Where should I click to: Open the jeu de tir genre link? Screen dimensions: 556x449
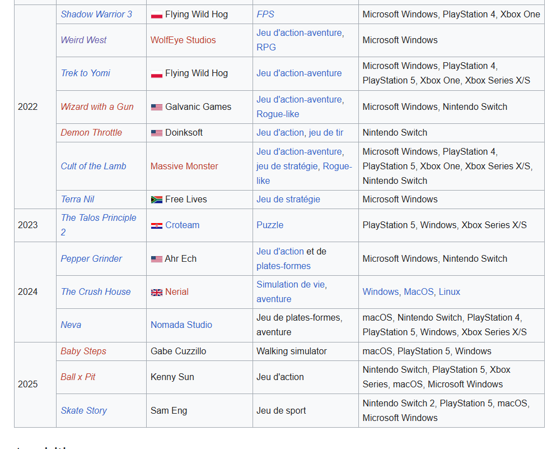click(326, 133)
